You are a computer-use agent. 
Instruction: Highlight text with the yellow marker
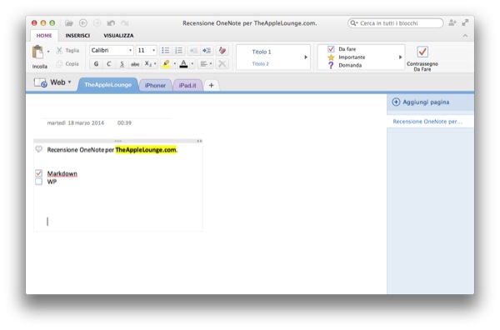[x=166, y=64]
